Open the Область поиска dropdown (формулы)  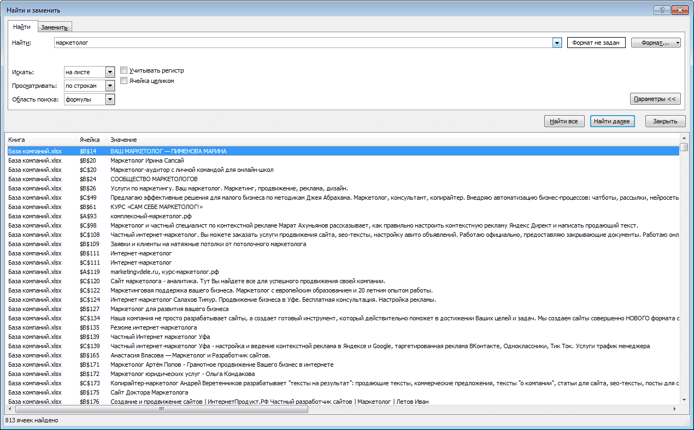pos(110,99)
